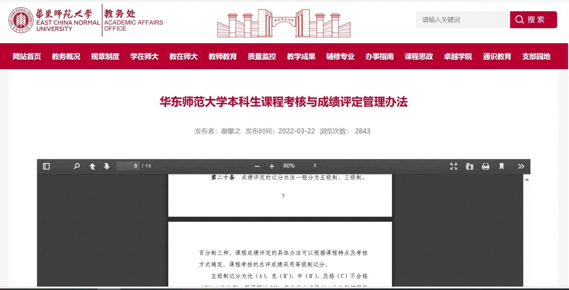Click the total page count '/ 14'
The width and height of the screenshot is (569, 290).
(x=146, y=166)
